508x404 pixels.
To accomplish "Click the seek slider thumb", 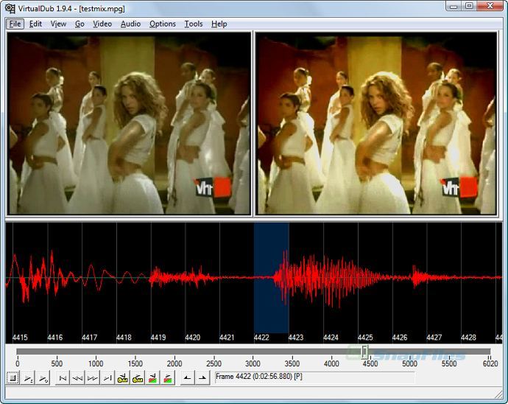I will click(x=364, y=352).
